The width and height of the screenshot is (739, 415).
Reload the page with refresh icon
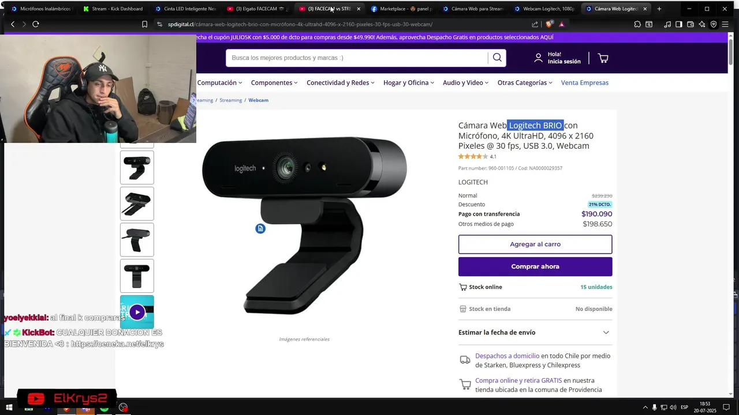(36, 24)
